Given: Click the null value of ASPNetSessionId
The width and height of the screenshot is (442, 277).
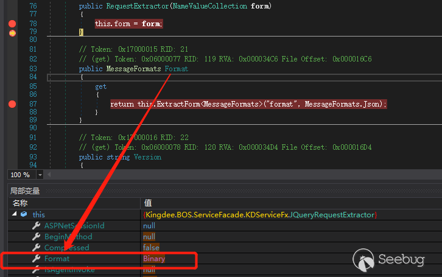Looking at the screenshot, I should (x=149, y=226).
